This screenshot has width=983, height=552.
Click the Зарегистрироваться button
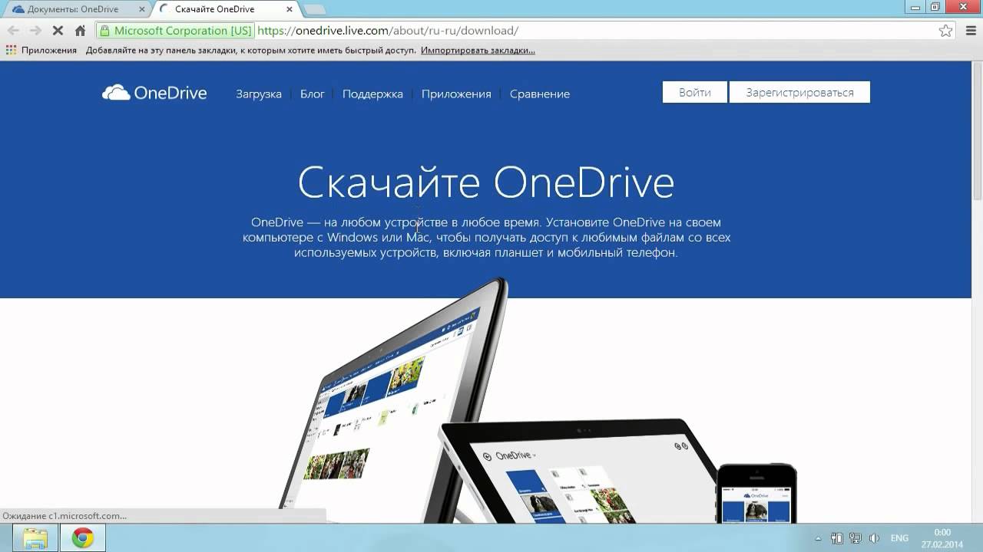pyautogui.click(x=799, y=92)
